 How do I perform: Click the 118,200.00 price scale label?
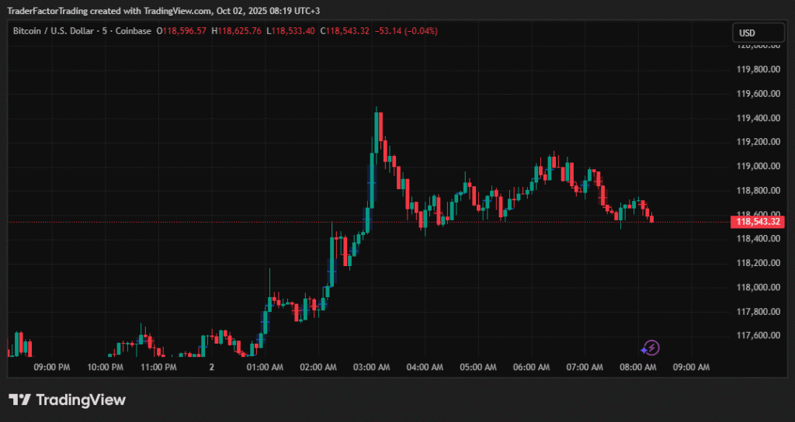[756, 263]
